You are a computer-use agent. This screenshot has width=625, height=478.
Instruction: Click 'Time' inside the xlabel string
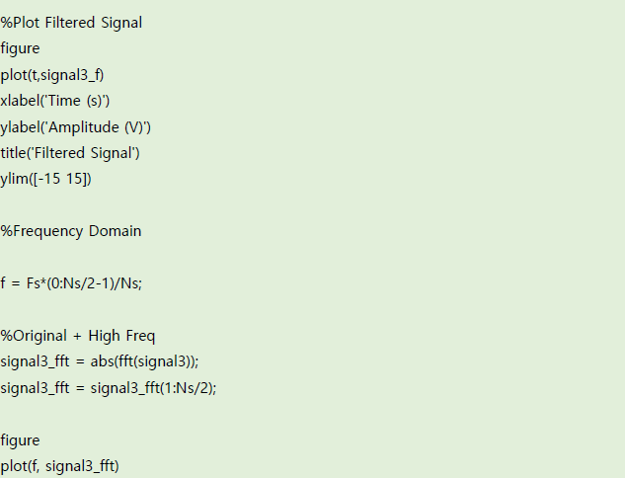[64, 101]
